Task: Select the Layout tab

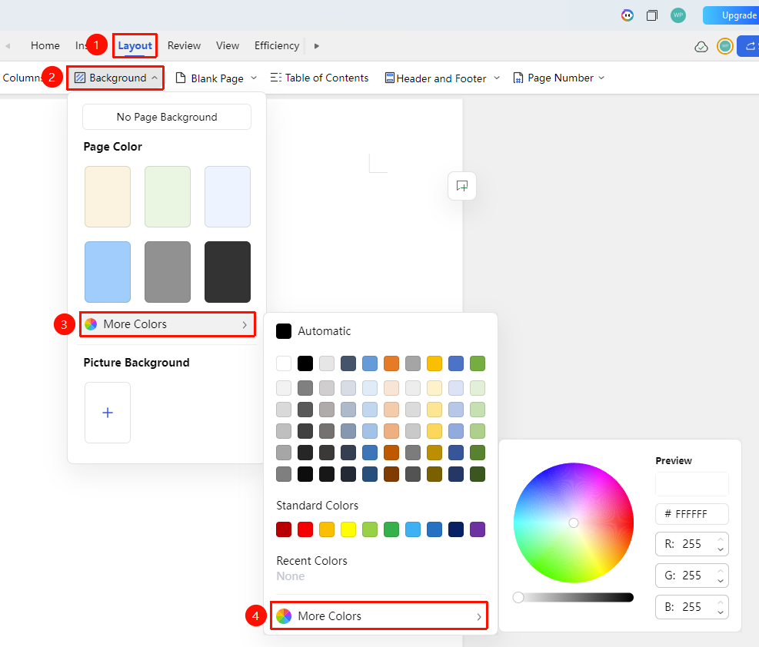Action: click(x=135, y=45)
